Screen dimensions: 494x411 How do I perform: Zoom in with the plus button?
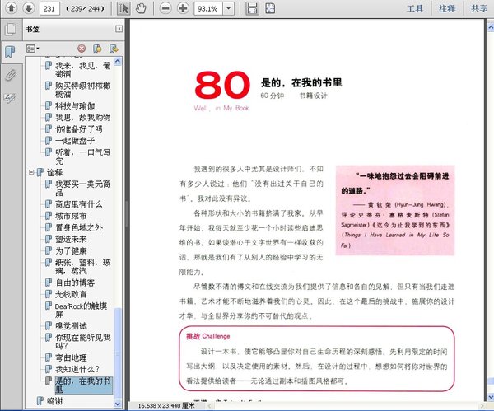click(183, 8)
